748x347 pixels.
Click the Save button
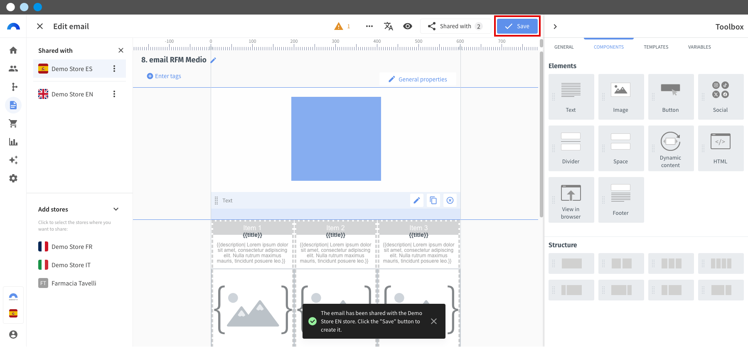click(517, 26)
